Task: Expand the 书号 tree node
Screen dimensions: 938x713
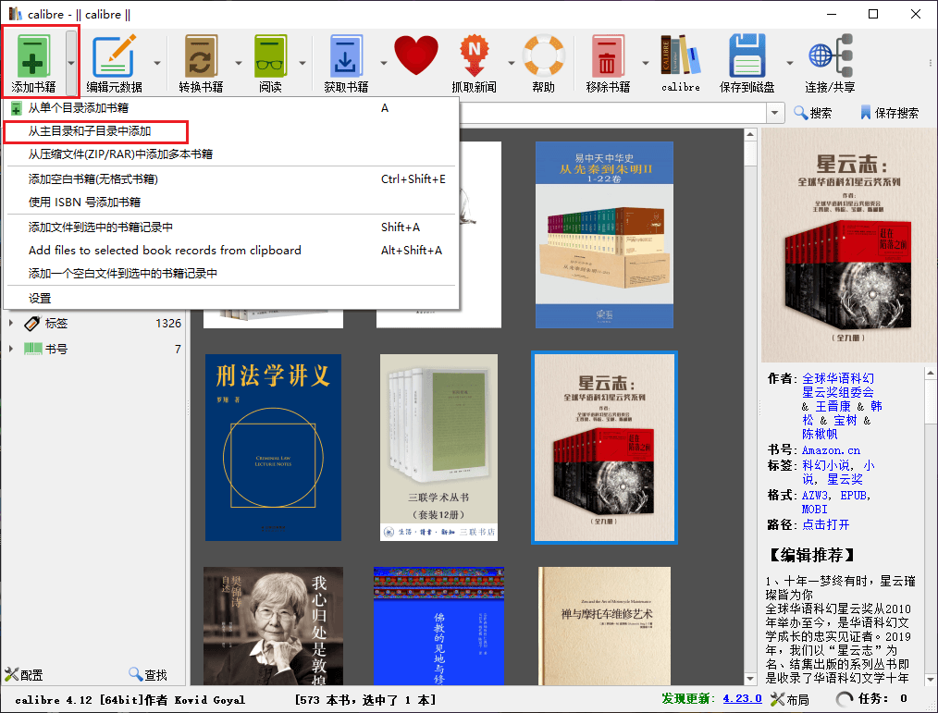Action: coord(11,348)
